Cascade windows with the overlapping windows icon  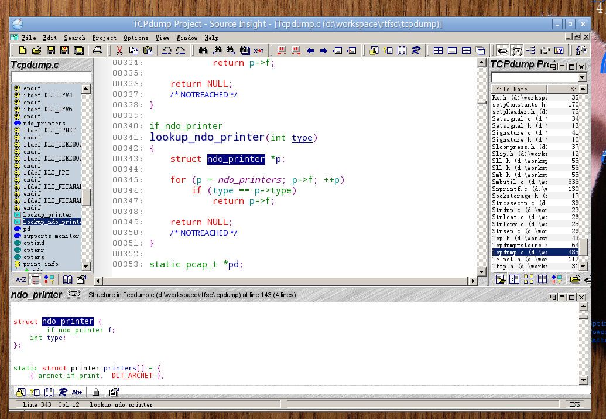pyautogui.click(x=480, y=50)
